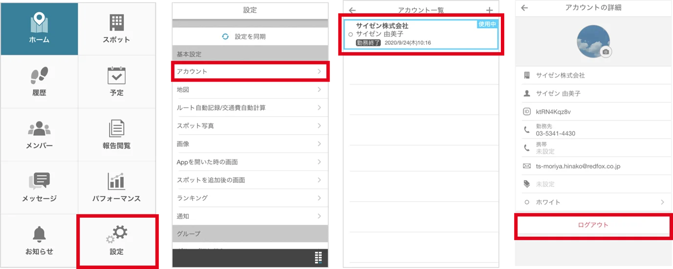
Task: Click the アカウントの詳細 title
Action: 593,8
